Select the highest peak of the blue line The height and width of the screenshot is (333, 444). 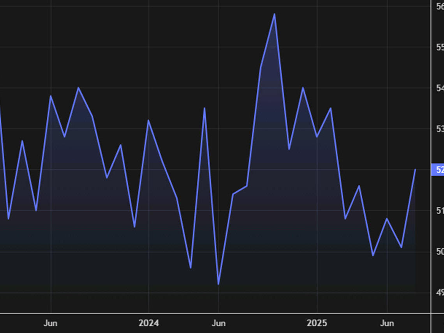click(x=275, y=14)
